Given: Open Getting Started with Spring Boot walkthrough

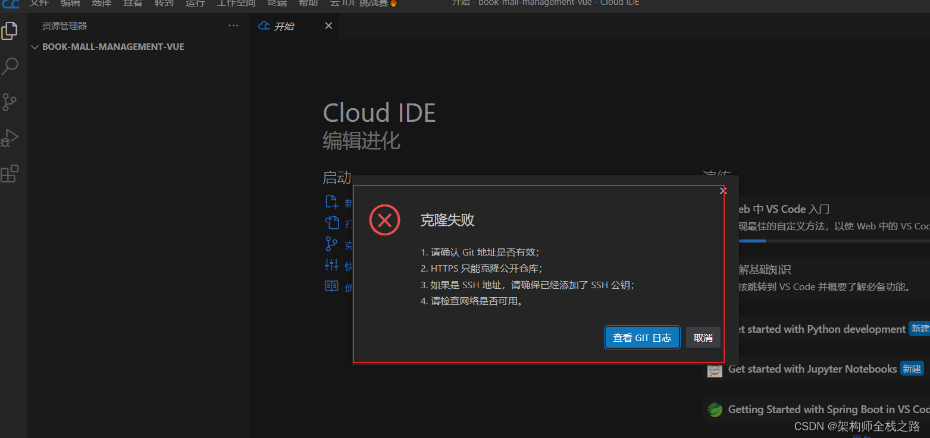Looking at the screenshot, I should click(x=816, y=409).
